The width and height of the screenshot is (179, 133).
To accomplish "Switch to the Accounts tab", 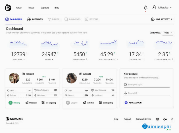I will point(35,19).
